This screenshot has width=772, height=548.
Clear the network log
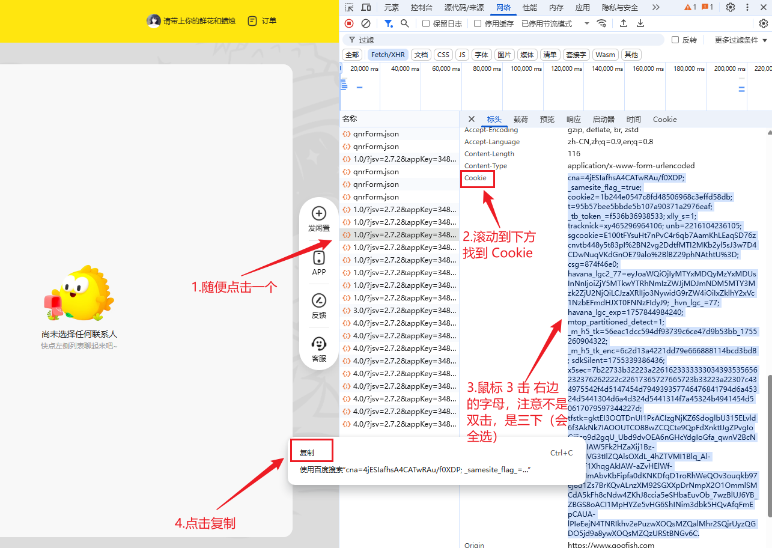coord(366,23)
